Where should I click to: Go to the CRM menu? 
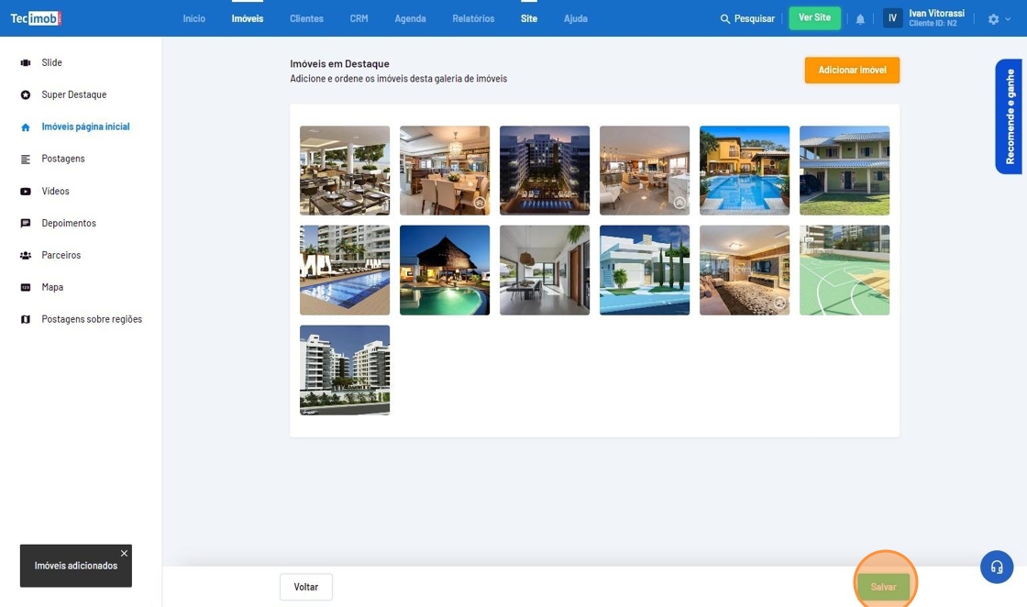coord(359,18)
